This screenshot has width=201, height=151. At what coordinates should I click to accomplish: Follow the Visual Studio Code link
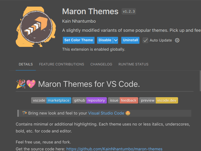tap(106, 113)
